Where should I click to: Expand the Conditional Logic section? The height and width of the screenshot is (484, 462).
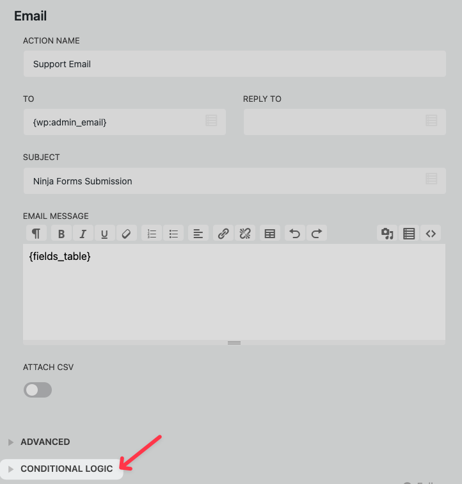(66, 469)
